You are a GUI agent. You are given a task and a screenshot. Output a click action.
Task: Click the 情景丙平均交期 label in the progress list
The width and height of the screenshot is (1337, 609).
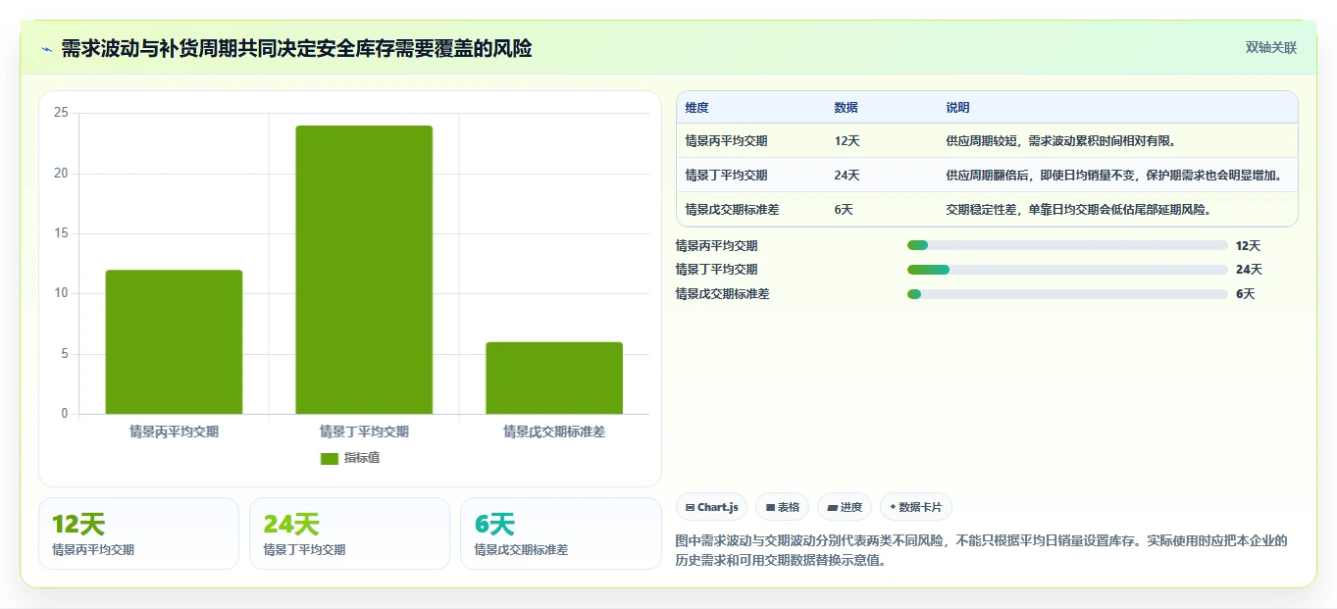tap(716, 246)
